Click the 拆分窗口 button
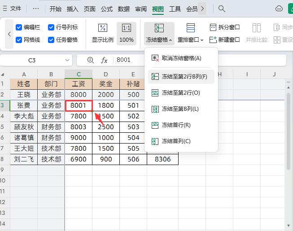 point(225,27)
